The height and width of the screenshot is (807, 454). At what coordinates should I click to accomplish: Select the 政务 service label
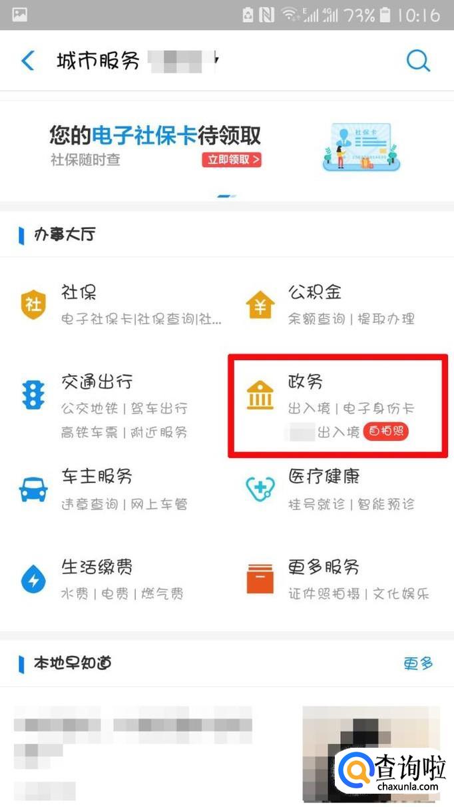pyautogui.click(x=306, y=382)
